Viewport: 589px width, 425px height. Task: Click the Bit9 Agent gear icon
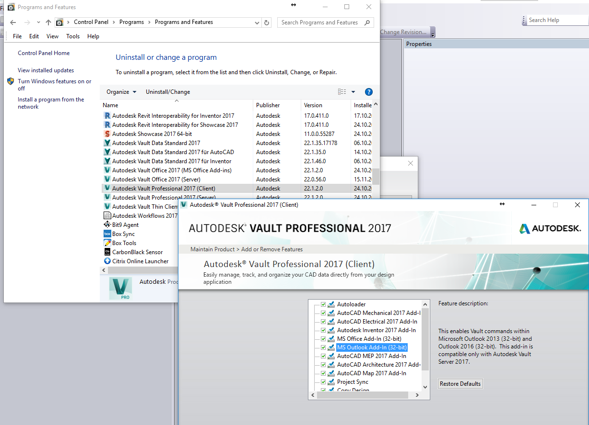pyautogui.click(x=106, y=224)
